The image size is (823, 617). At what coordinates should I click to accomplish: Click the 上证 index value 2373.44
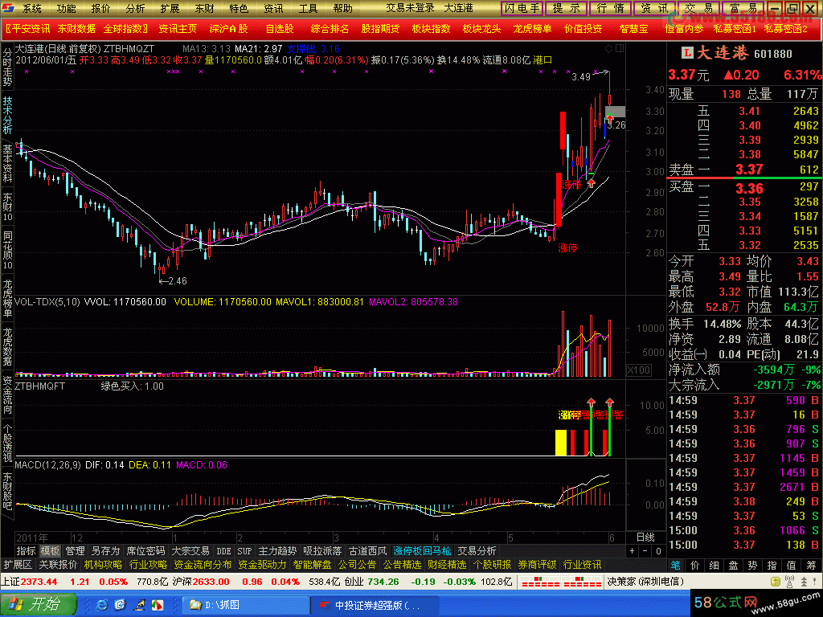point(39,582)
